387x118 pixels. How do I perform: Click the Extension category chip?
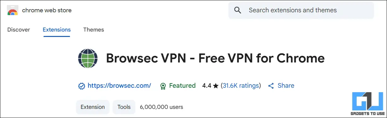coord(93,107)
